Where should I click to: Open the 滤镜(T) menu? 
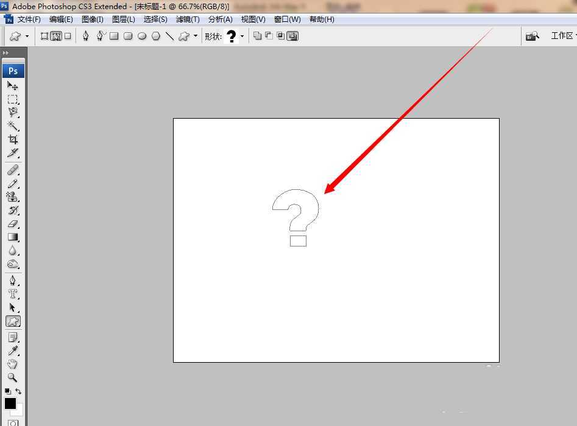pyautogui.click(x=188, y=19)
